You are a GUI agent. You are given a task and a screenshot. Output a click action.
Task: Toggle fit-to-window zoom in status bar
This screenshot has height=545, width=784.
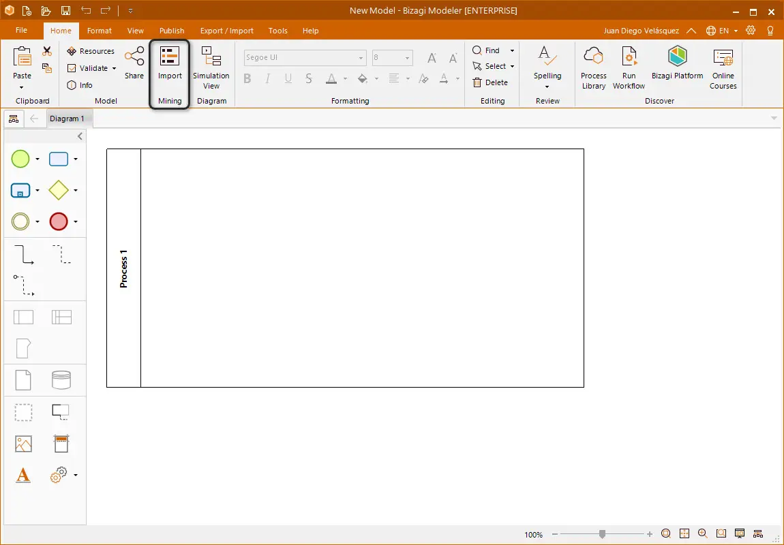tap(665, 533)
